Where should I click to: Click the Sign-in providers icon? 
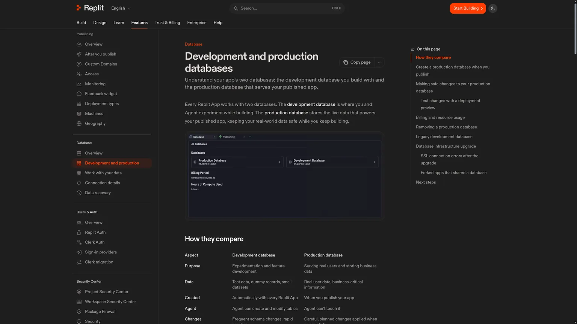click(x=79, y=252)
